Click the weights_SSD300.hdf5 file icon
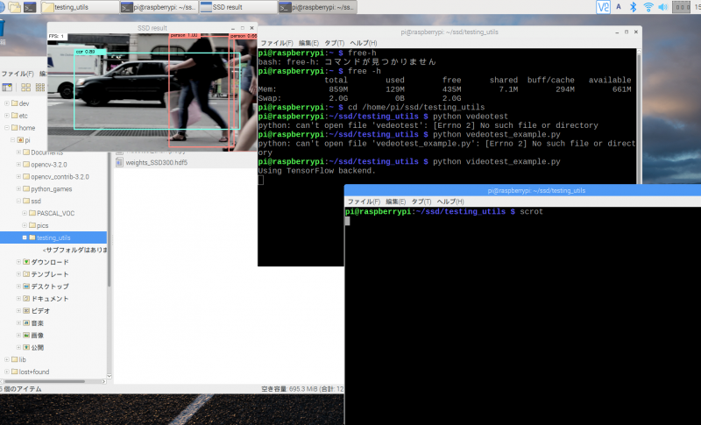This screenshot has width=701, height=425. point(119,162)
